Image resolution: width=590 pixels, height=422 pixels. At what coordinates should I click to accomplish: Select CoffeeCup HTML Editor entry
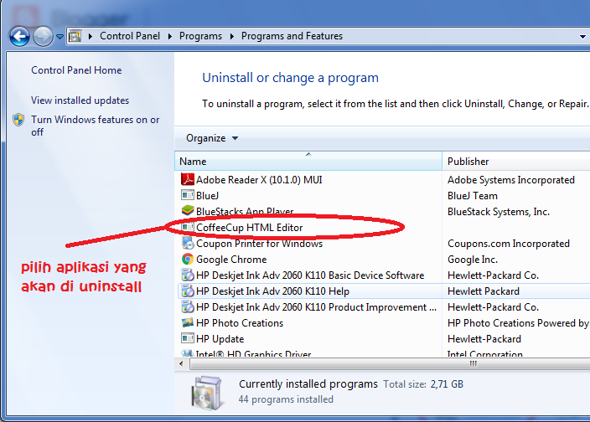click(249, 228)
